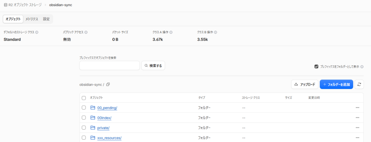This screenshot has height=142, width=371.
Task: Click フォルダー type cell in 00_pending/ row
Action: click(x=204, y=108)
